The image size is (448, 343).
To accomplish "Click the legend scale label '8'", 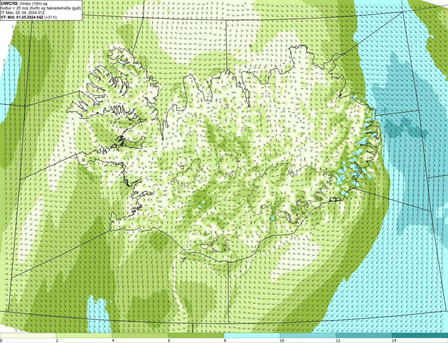I will [225, 341].
